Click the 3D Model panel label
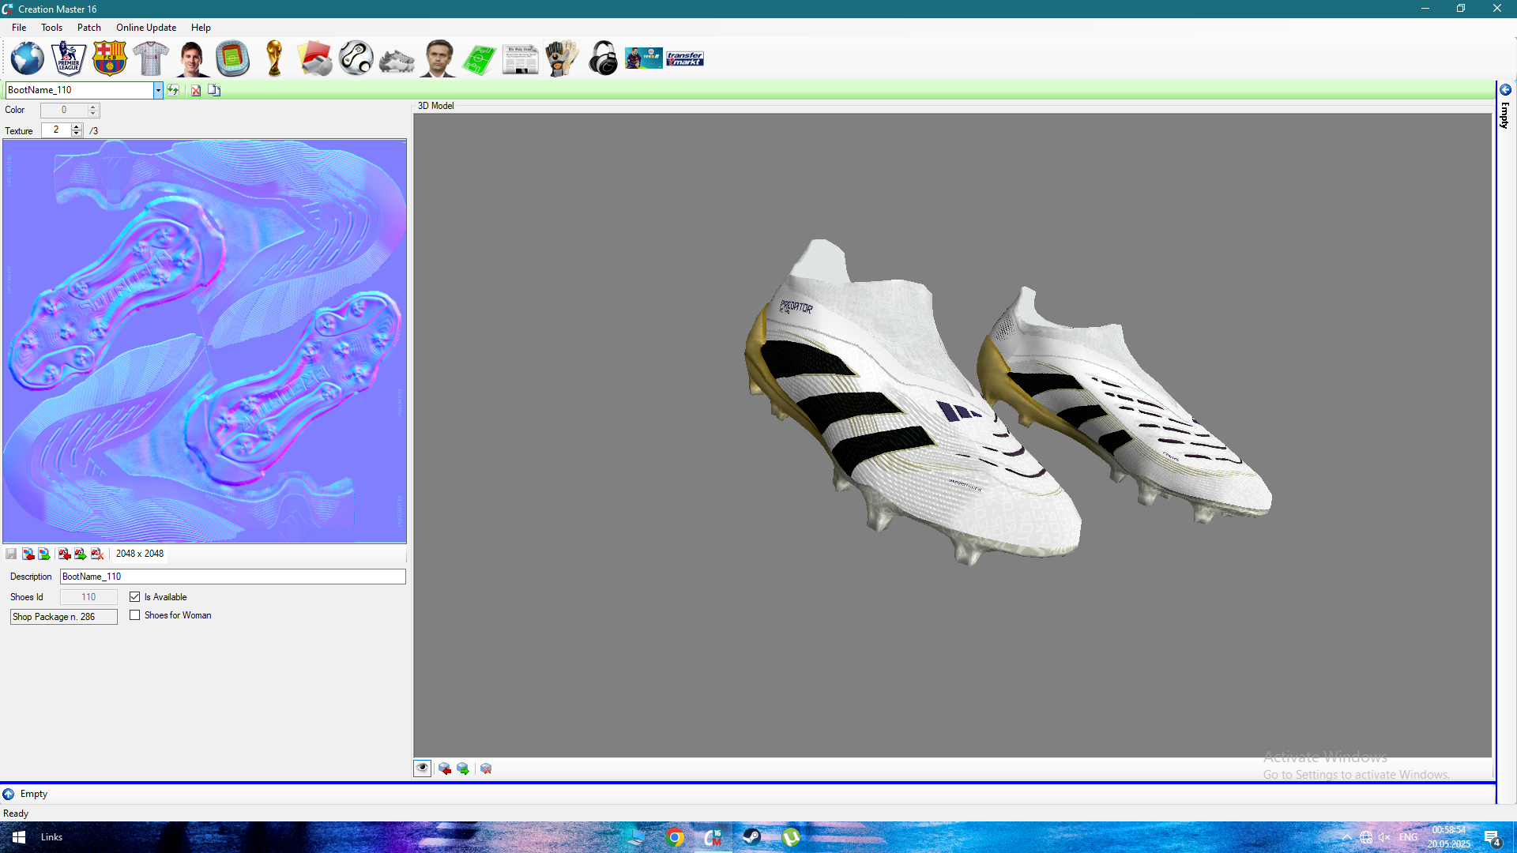The height and width of the screenshot is (853, 1517). click(x=435, y=106)
